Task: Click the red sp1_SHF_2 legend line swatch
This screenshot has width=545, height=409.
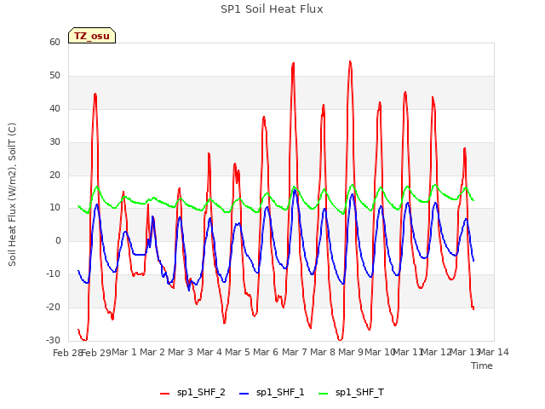Action: [164, 394]
